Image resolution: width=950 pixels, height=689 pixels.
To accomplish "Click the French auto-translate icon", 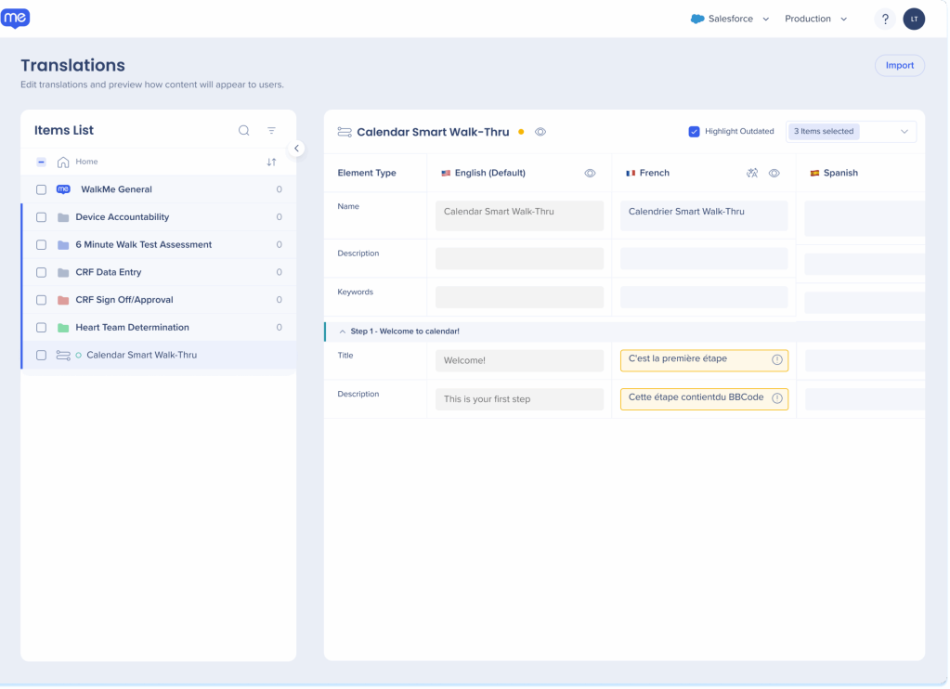I will (x=752, y=173).
